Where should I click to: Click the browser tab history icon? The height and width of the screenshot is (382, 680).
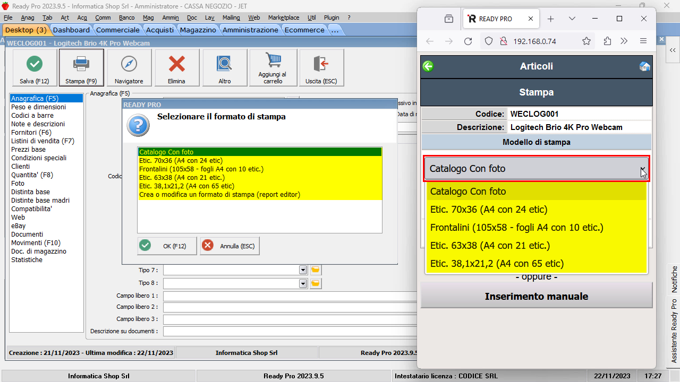449,19
